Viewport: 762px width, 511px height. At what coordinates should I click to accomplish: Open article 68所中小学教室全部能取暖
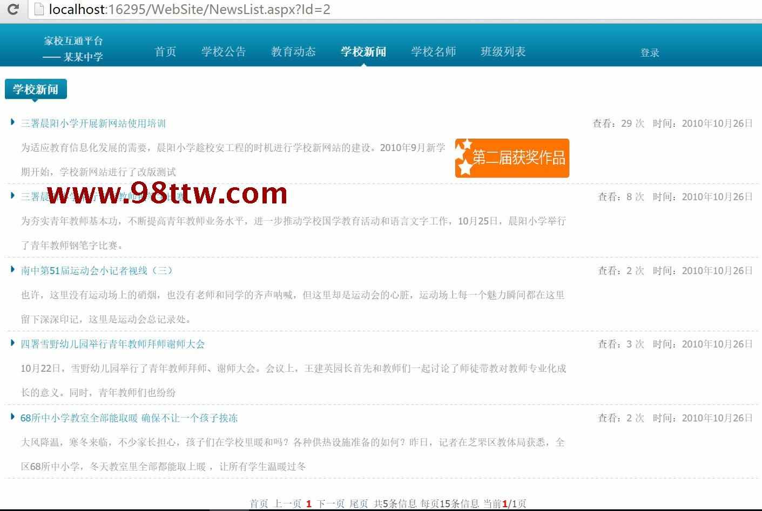coord(129,418)
